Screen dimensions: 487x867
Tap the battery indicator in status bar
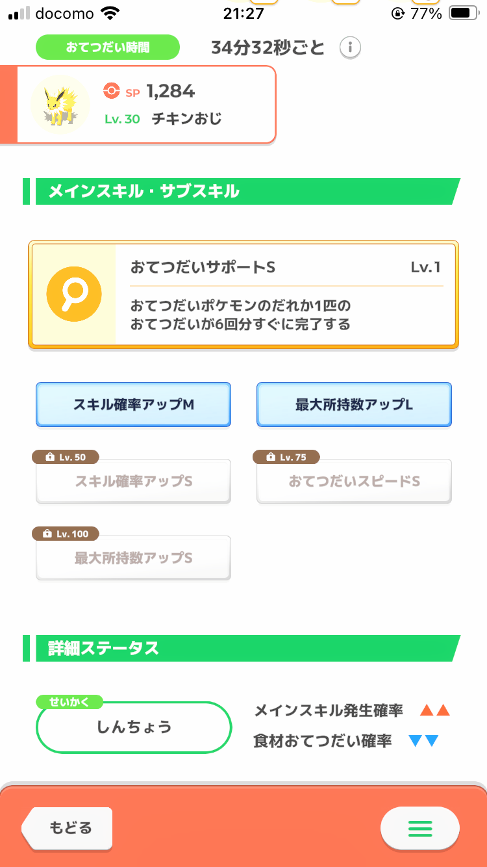pyautogui.click(x=462, y=13)
